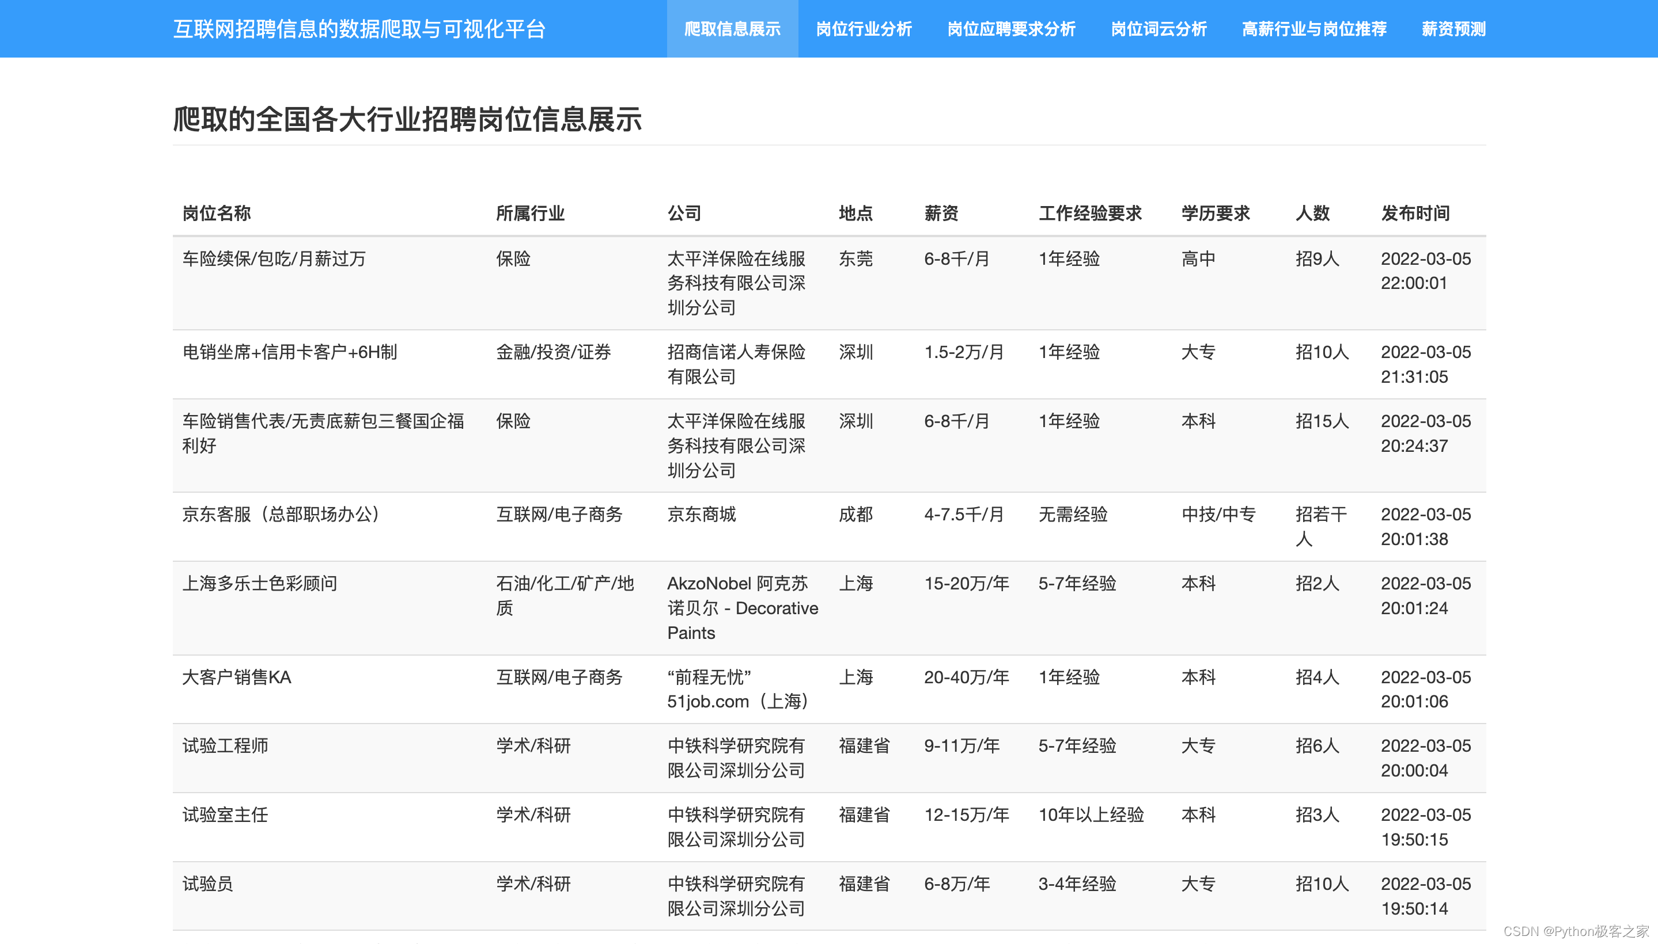Click the 试验员 job entry

tap(207, 883)
